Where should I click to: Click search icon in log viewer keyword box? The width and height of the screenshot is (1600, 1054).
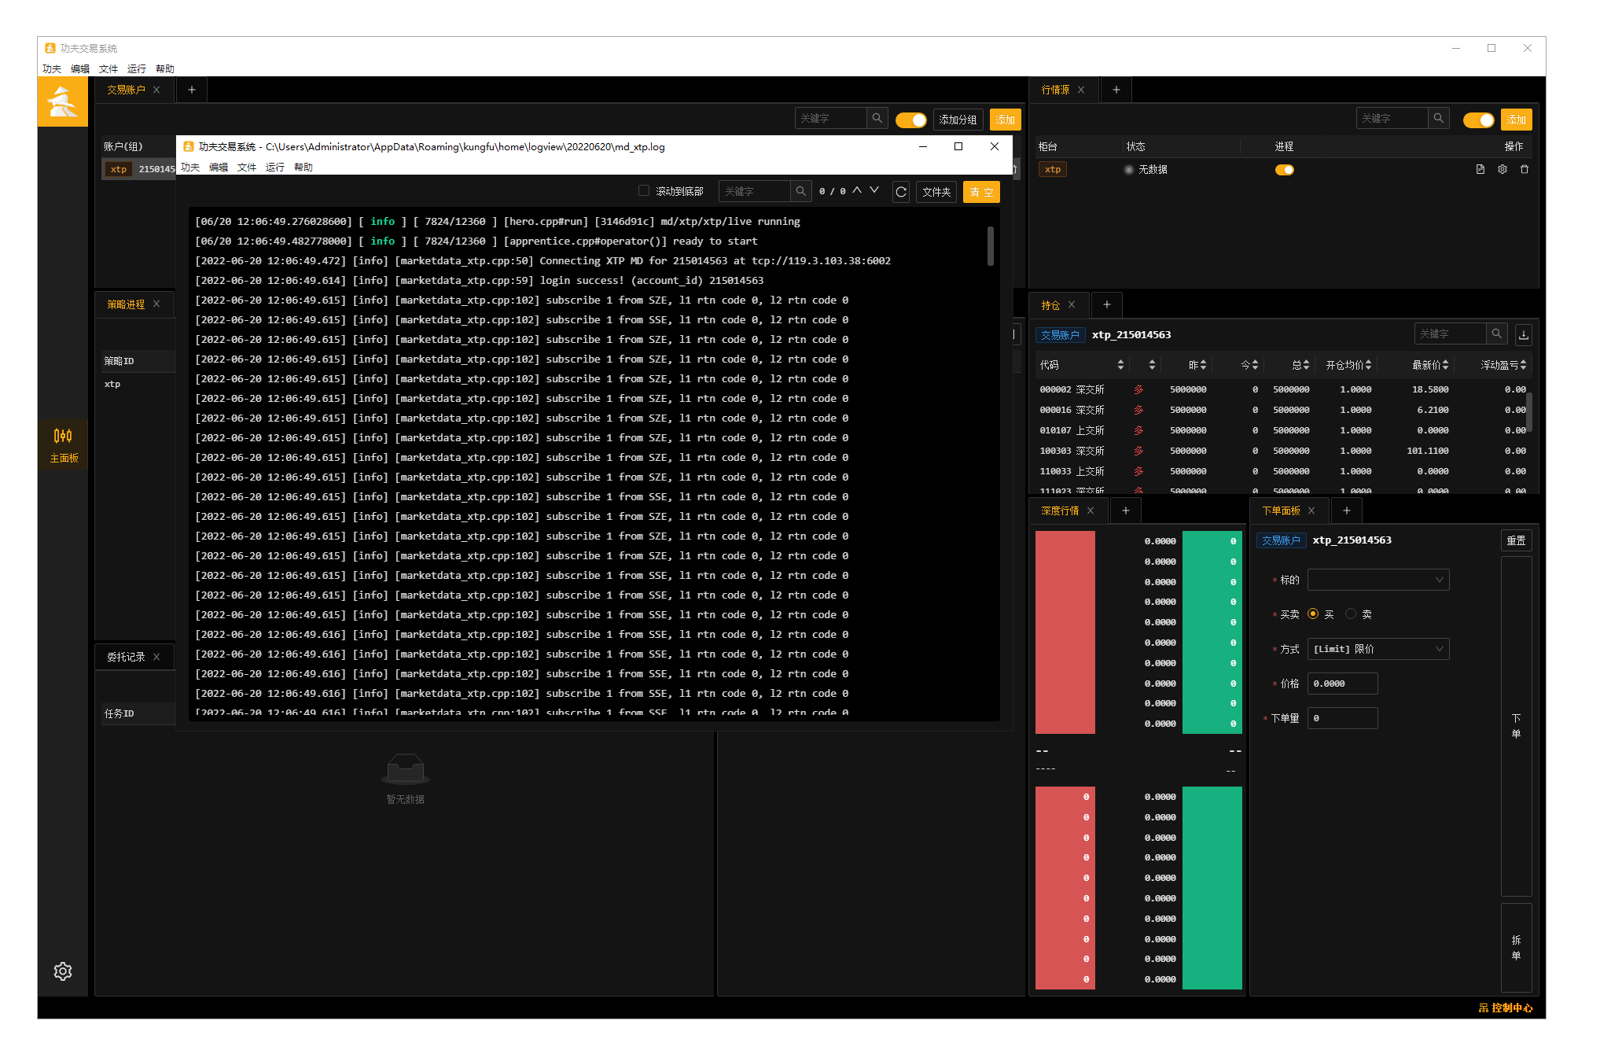pyautogui.click(x=800, y=191)
